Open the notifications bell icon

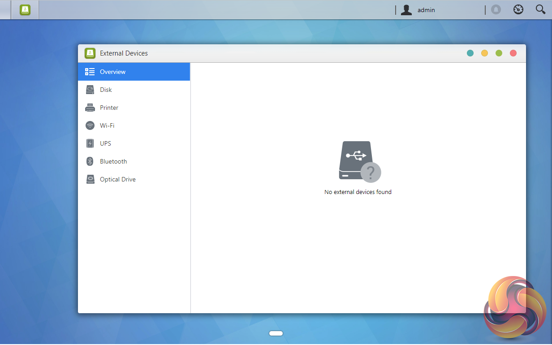tap(496, 10)
